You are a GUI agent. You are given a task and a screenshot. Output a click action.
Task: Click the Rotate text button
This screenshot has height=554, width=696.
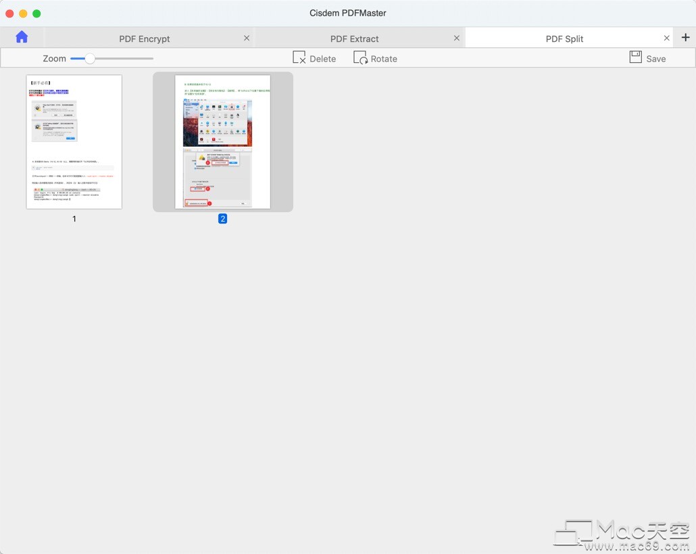tap(384, 59)
